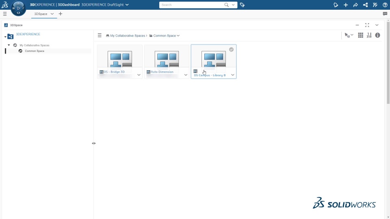390x219 pixels.
Task: Open the 3DSpace widget options chevron
Action: coord(377,25)
